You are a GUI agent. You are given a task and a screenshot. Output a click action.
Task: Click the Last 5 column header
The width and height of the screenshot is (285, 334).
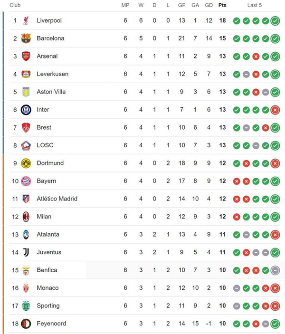click(255, 5)
